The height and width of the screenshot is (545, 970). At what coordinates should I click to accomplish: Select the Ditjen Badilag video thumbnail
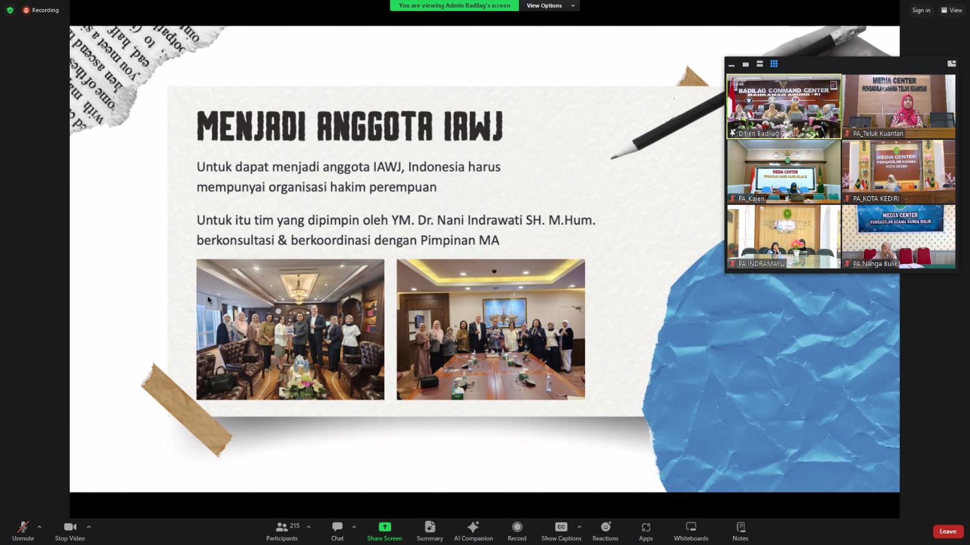coord(784,107)
